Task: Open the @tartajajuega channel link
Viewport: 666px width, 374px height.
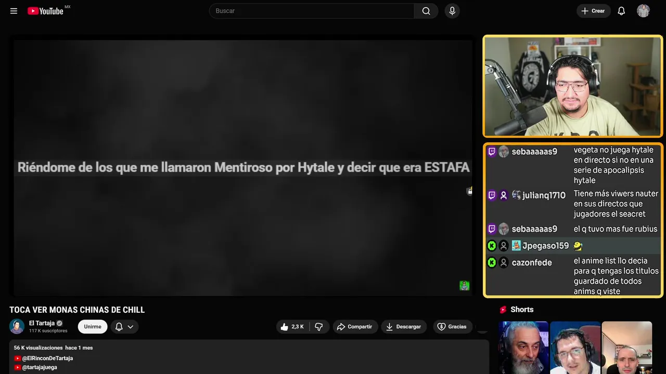Action: tap(40, 367)
